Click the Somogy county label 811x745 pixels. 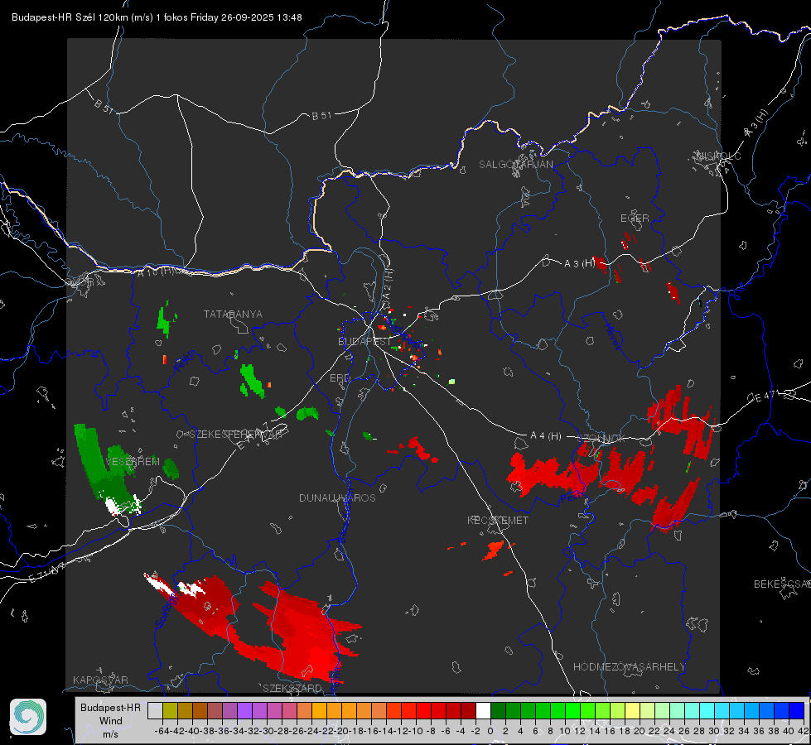pos(167,611)
